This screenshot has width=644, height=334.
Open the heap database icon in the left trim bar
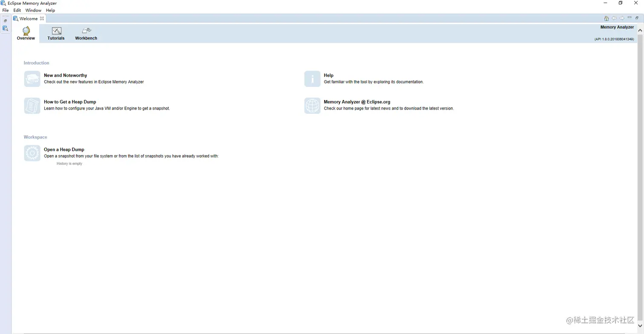point(5,28)
